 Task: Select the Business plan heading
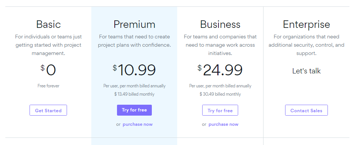(220, 24)
